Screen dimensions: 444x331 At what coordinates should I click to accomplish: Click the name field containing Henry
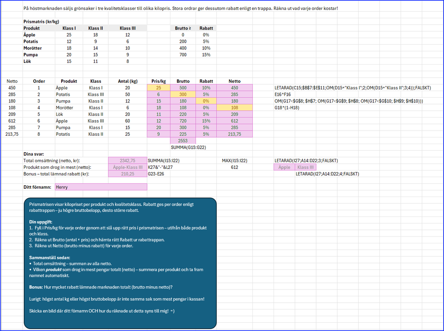pyautogui.click(x=101, y=187)
